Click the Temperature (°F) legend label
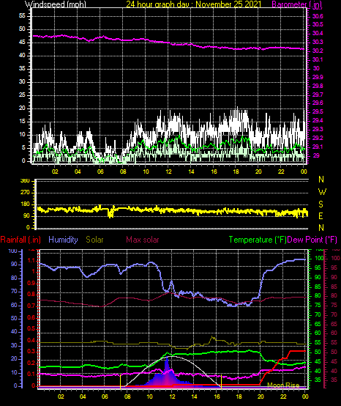This screenshot has width=341, height=406. click(258, 240)
